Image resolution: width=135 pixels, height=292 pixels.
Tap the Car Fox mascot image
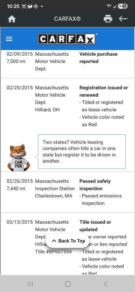tap(19, 158)
